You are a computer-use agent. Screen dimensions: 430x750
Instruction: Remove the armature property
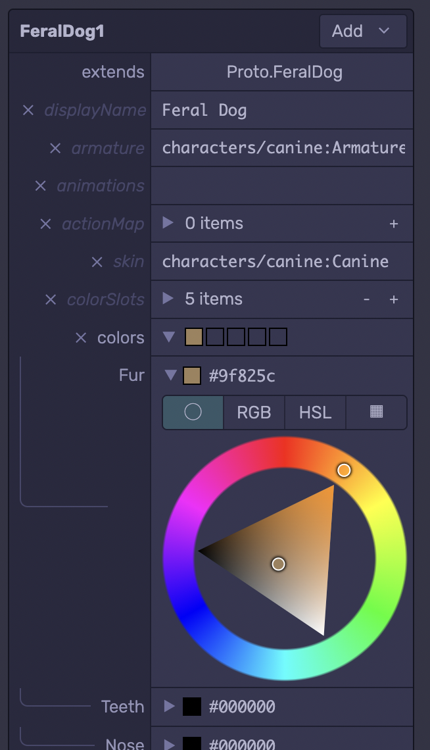click(55, 147)
